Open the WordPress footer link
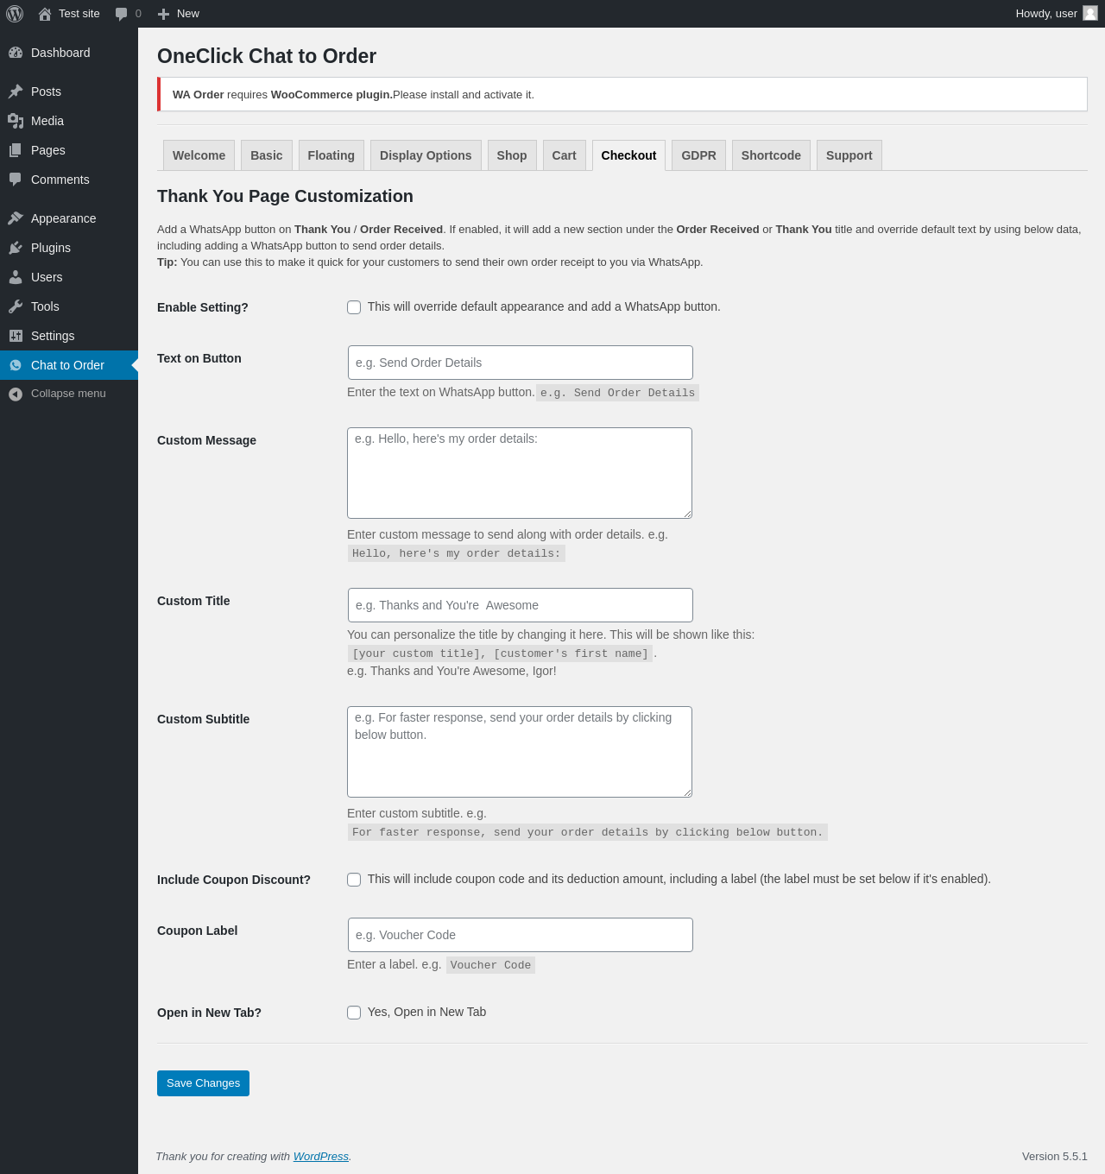The image size is (1105, 1174). click(321, 1157)
